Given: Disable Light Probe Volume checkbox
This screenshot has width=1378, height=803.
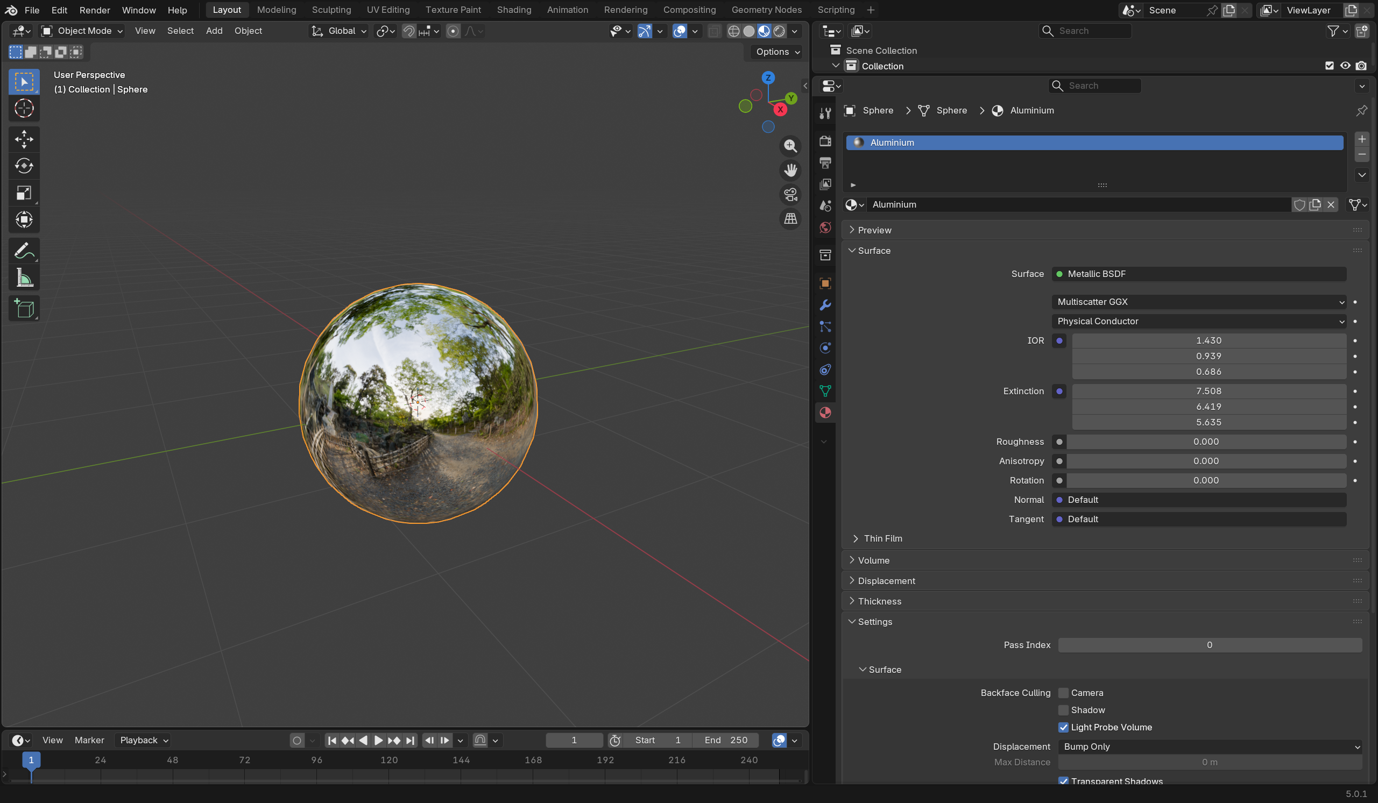Looking at the screenshot, I should click(x=1063, y=727).
